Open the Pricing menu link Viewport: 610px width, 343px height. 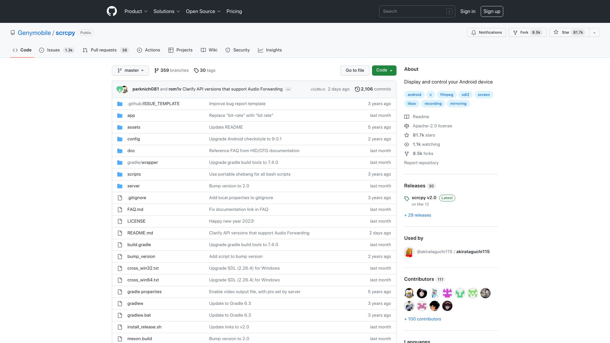tap(234, 11)
